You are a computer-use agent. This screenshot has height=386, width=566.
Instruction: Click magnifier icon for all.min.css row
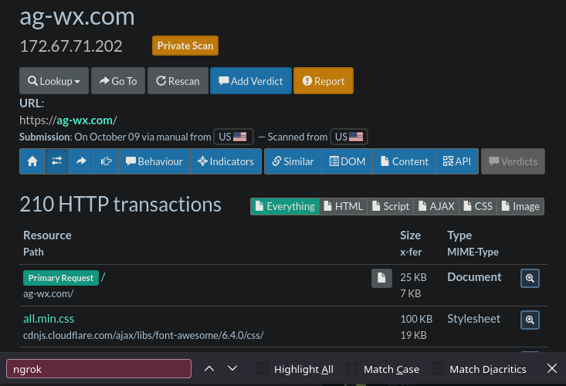(x=530, y=320)
